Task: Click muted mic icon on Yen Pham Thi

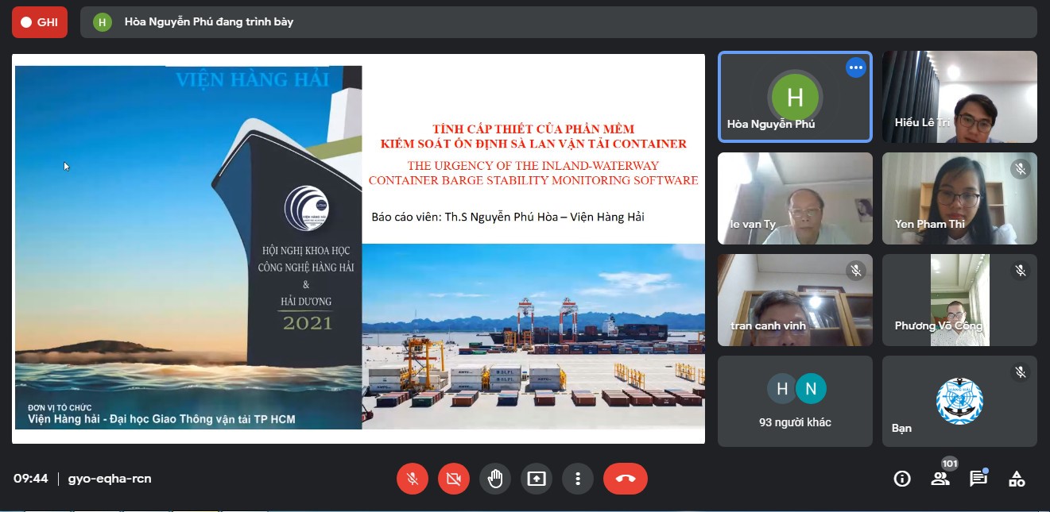Action: (1021, 169)
